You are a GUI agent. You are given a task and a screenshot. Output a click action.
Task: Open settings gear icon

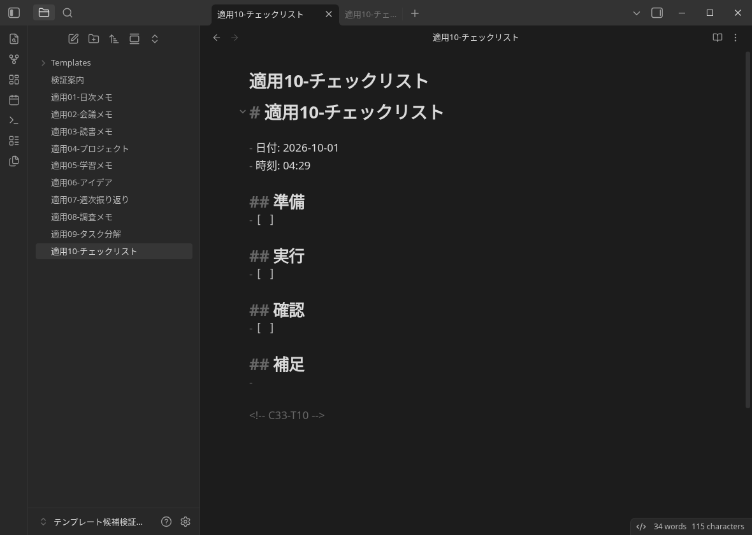coord(185,522)
